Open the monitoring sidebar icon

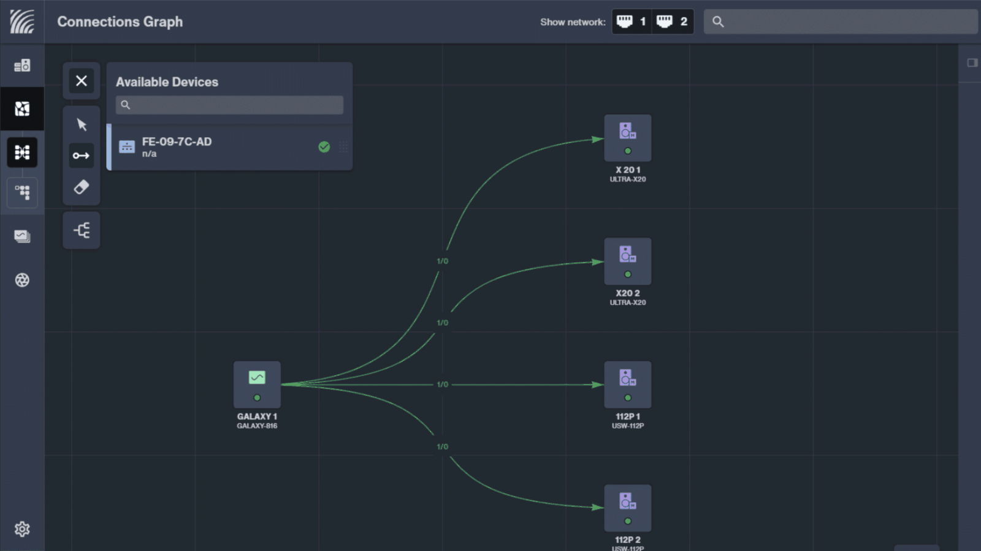22,236
